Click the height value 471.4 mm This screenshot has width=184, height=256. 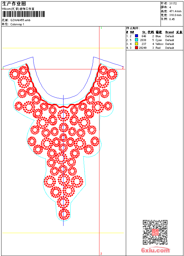pos(175,11)
